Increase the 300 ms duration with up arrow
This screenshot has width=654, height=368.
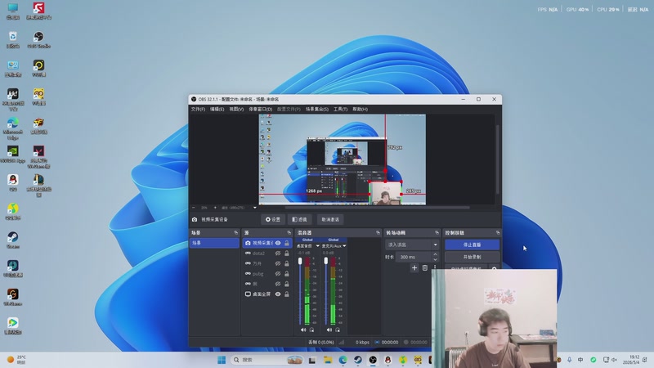point(435,254)
